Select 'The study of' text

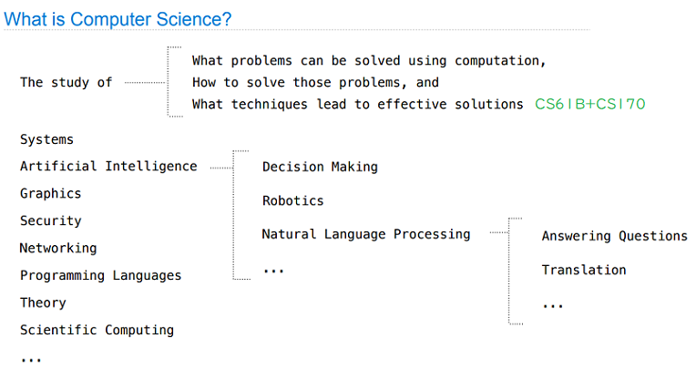point(67,82)
